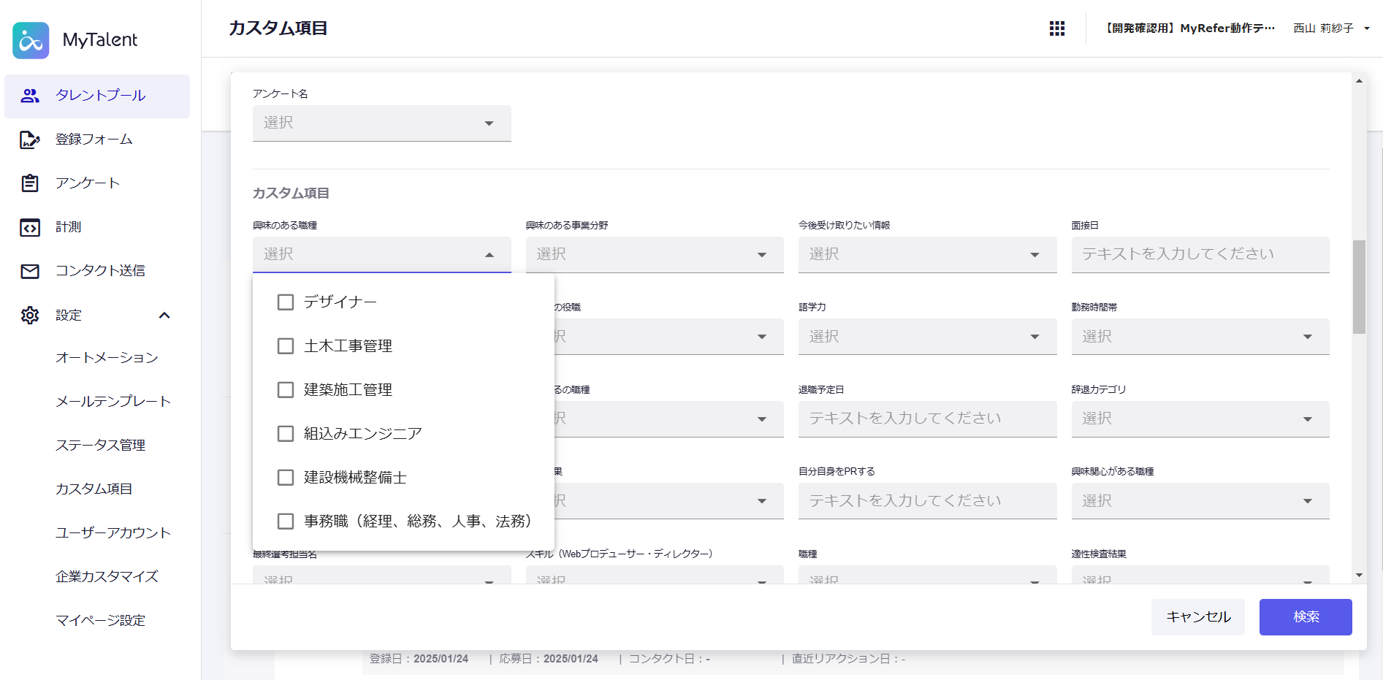Click the MyTalent logo icon

31,40
